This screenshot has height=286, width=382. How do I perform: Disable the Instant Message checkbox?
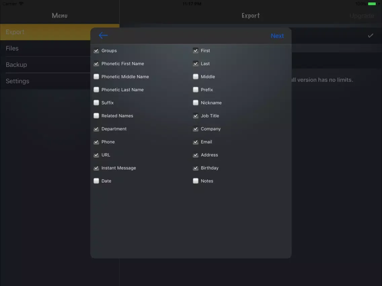coord(96,168)
